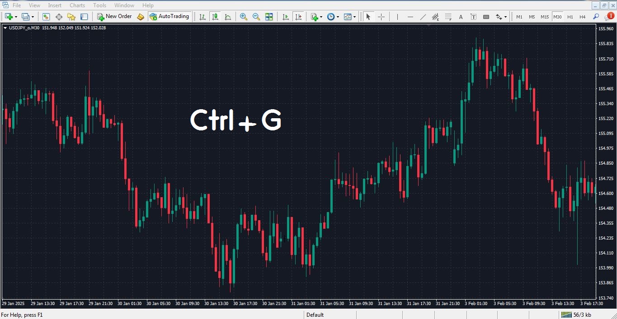Switch chart type to Candlesticks
This screenshot has width=617, height=319.
tap(215, 17)
